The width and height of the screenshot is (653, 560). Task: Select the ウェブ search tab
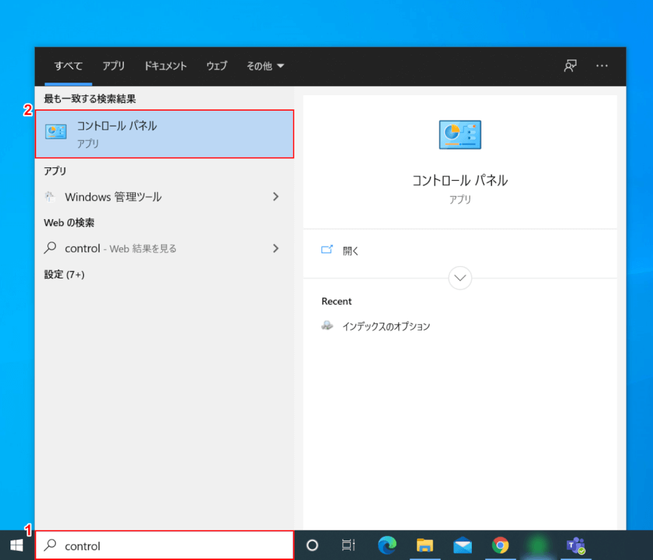coord(216,66)
